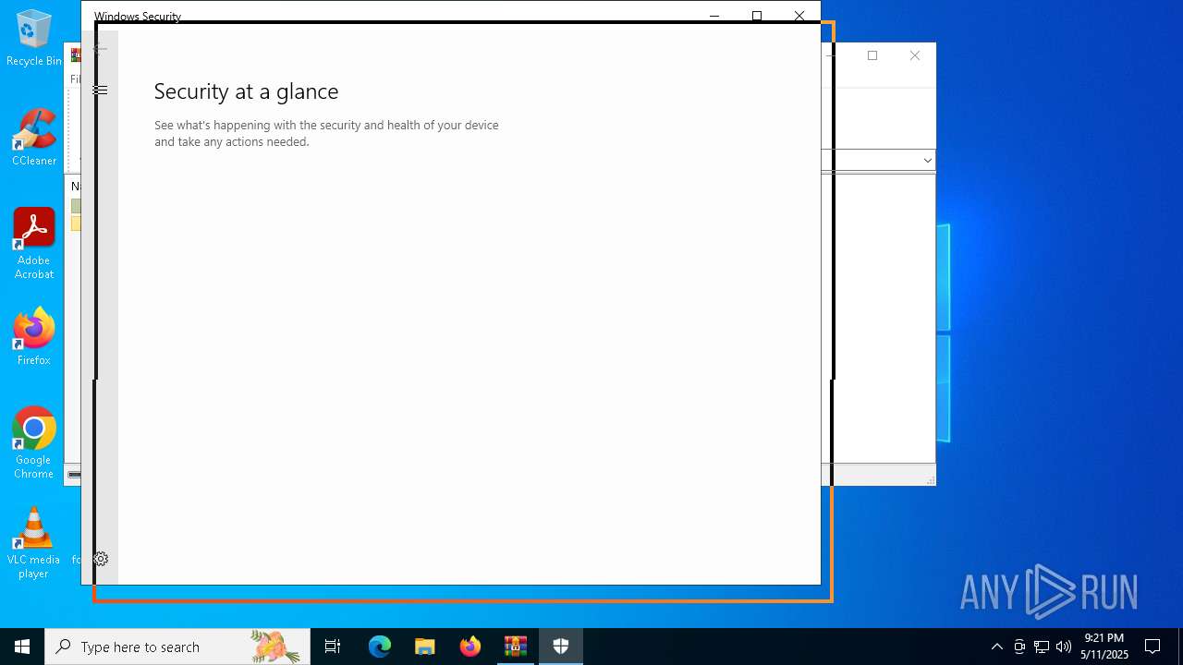This screenshot has height=665, width=1183.
Task: Expand the address dropdown in the background window
Action: (927, 161)
